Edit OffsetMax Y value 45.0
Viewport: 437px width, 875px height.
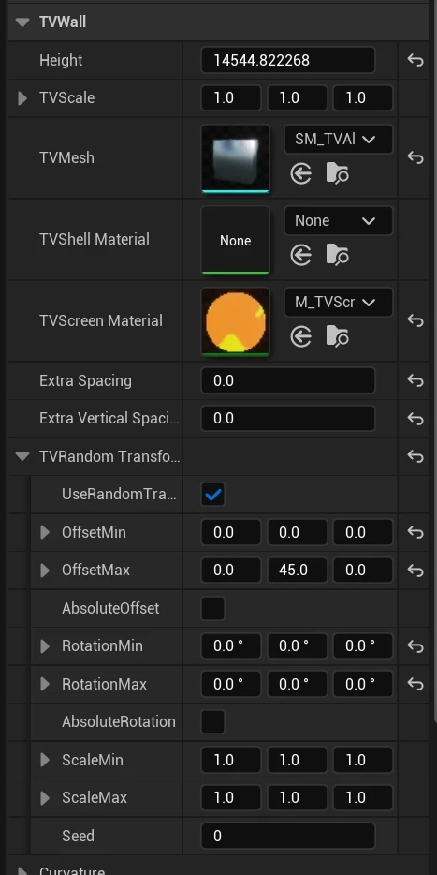click(297, 571)
